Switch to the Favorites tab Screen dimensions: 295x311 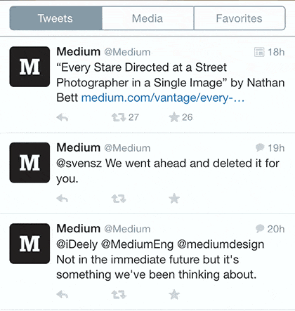click(240, 18)
